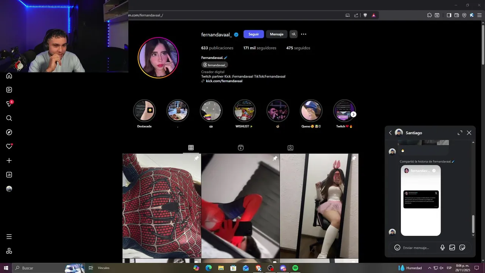Click the taskbar Buscar search box
The width and height of the screenshot is (485, 273).
point(48,268)
